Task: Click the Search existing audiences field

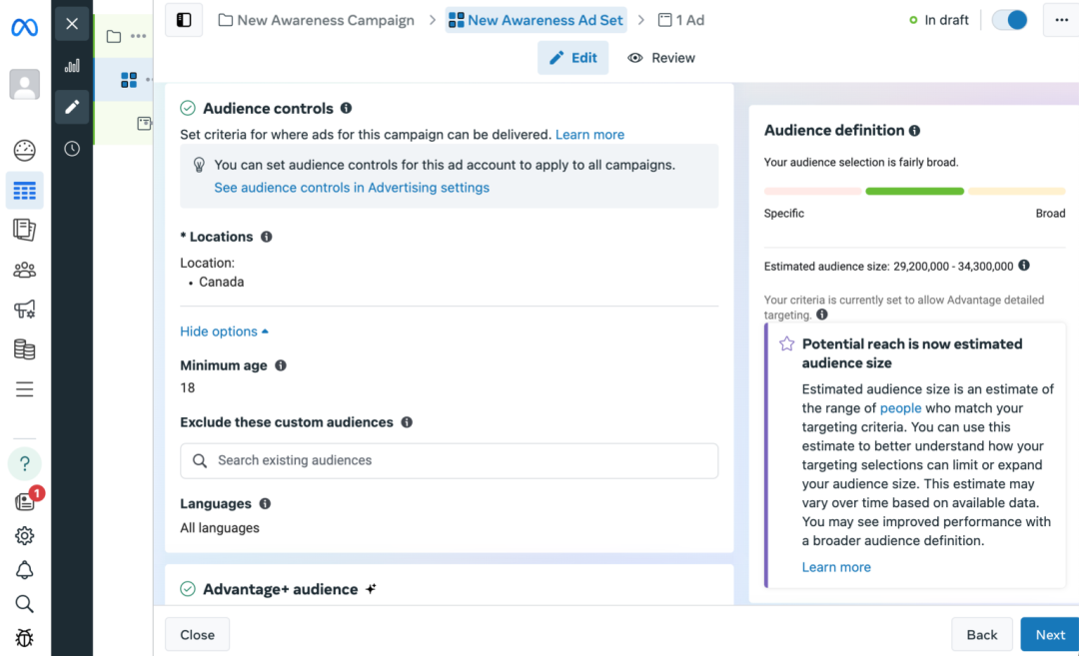Action: (449, 460)
